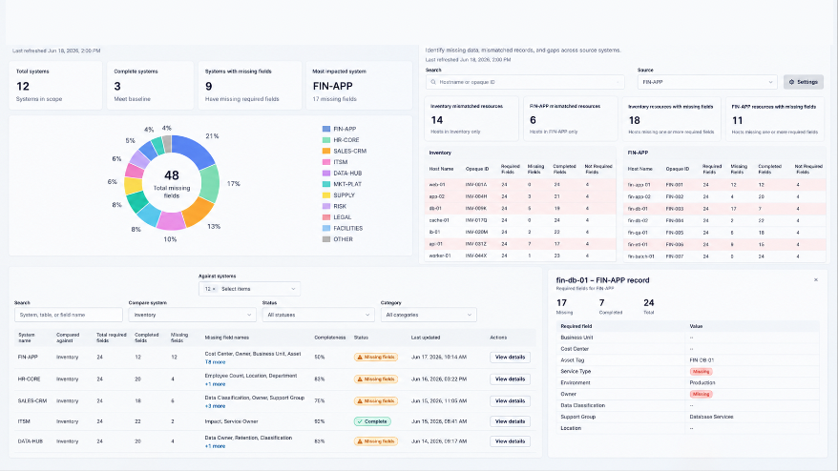Click the Last updated column header
838x471 pixels.
(x=426, y=338)
